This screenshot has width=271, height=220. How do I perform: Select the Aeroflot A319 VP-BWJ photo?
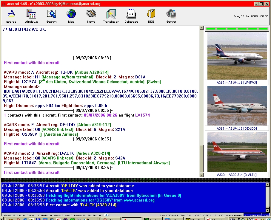pos(237,56)
